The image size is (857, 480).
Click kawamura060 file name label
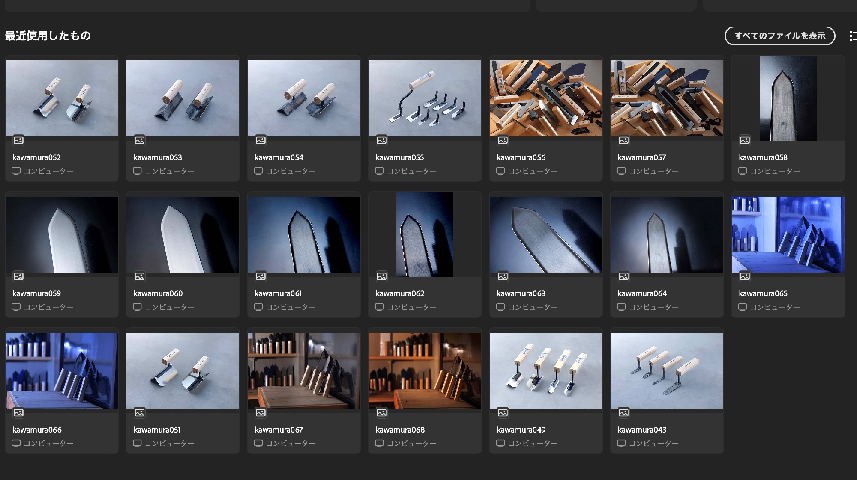tap(158, 293)
